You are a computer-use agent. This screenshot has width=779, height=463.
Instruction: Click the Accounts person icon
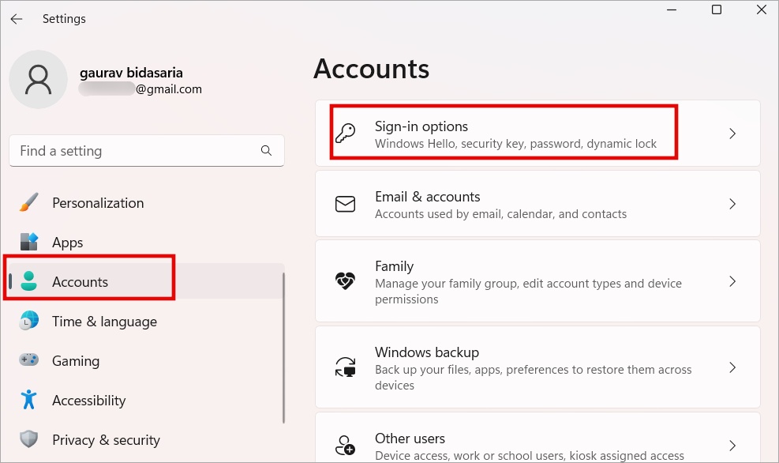29,281
